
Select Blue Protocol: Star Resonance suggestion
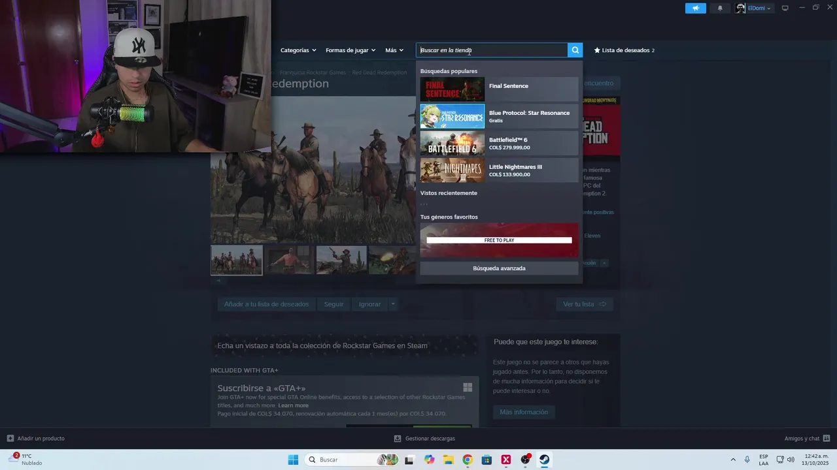click(499, 116)
